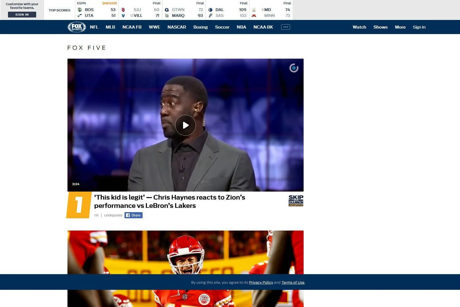Image resolution: width=460 pixels, height=307 pixels.
Task: Click the Minnesota team logo
Action: (254, 16)
